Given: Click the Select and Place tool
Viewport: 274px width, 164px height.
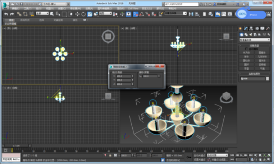Looking at the screenshot, I should [96, 14].
